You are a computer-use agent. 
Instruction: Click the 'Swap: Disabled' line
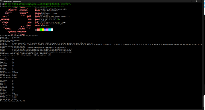[x=40, y=21]
